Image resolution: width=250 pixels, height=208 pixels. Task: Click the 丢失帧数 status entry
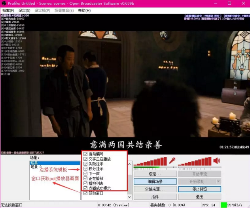point(168,205)
